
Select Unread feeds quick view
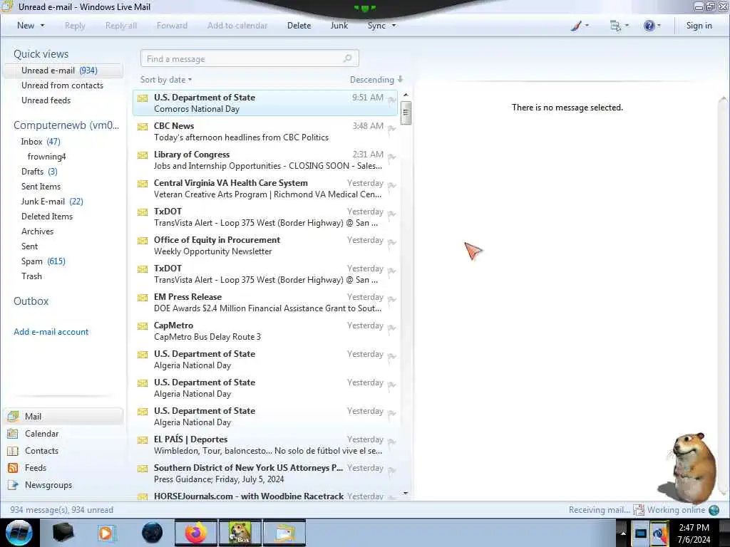(46, 100)
